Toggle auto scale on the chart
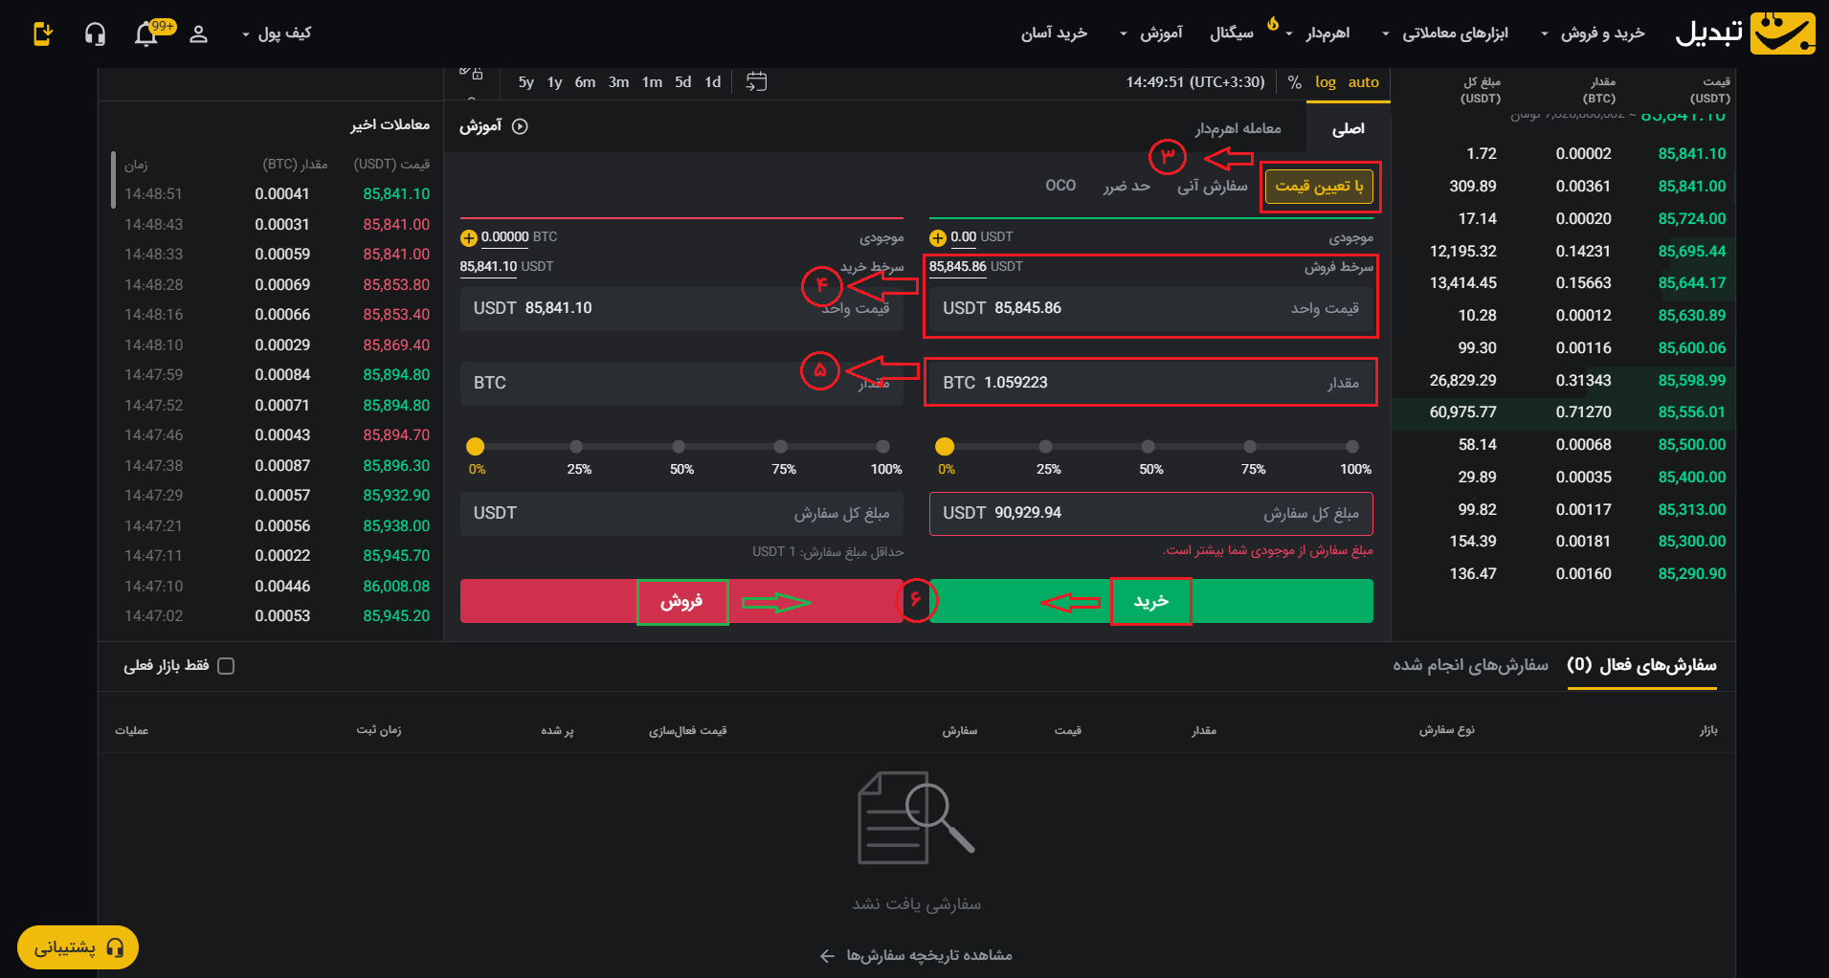 tap(1363, 82)
